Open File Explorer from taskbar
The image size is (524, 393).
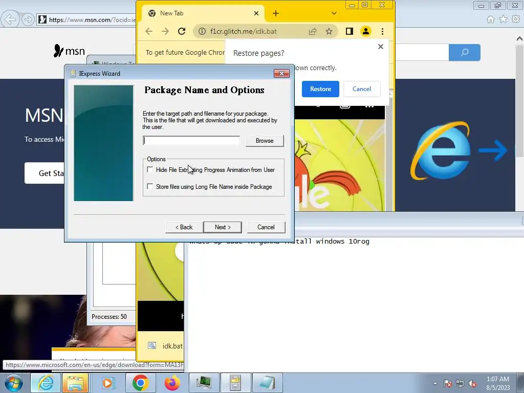point(75,383)
